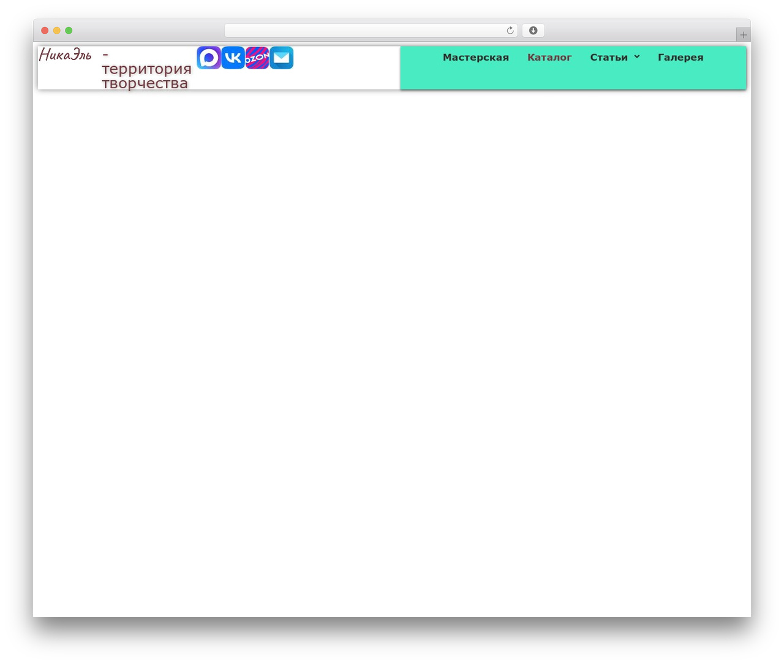784x664 pixels.
Task: Click the green maximize window button
Action: [69, 31]
